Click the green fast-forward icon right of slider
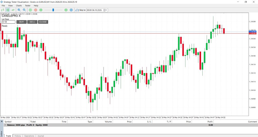The image size is (258, 137). tap(66, 10)
